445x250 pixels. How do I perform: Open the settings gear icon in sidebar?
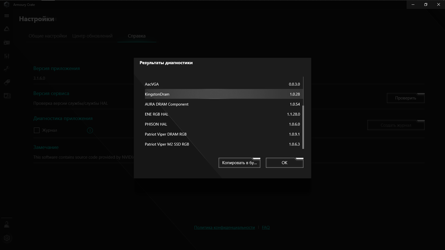pyautogui.click(x=7, y=238)
